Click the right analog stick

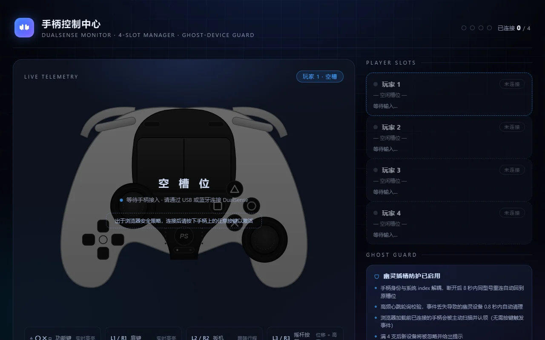265,239
